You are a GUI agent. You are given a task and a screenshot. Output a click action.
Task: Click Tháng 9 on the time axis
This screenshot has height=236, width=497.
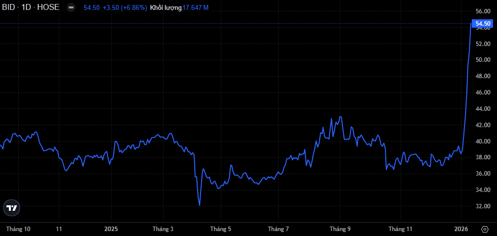tap(340, 229)
